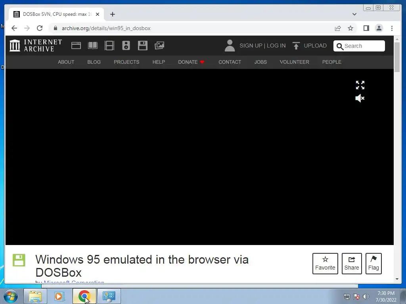
Task: Click the volume tray icon
Action: 366,296
